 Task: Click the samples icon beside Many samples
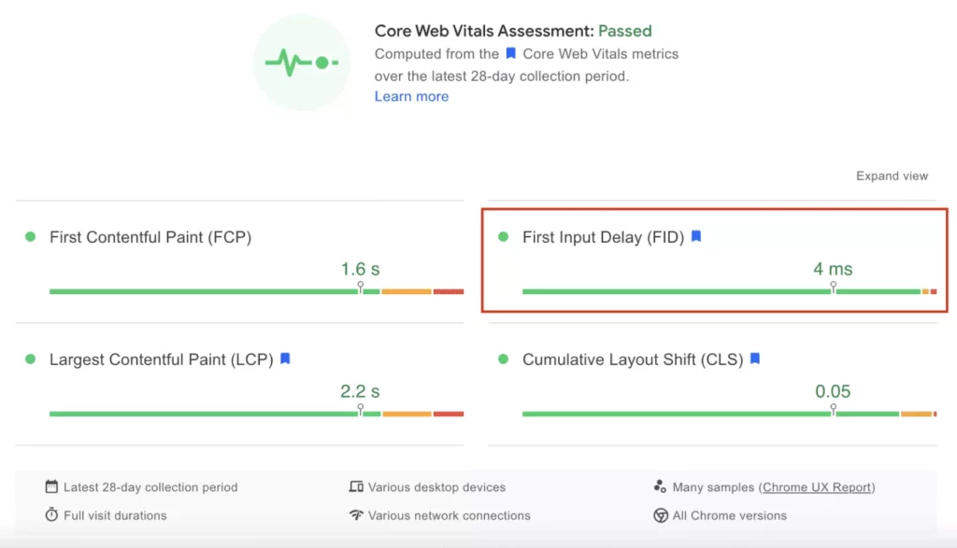point(660,486)
